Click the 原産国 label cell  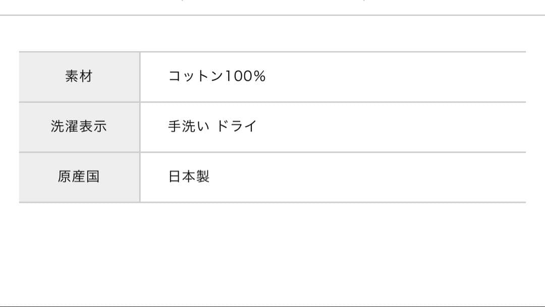[79, 177]
